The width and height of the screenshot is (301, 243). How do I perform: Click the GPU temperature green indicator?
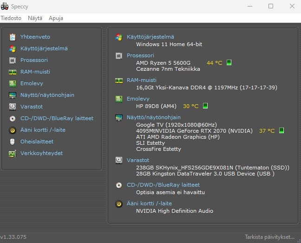point(281,131)
